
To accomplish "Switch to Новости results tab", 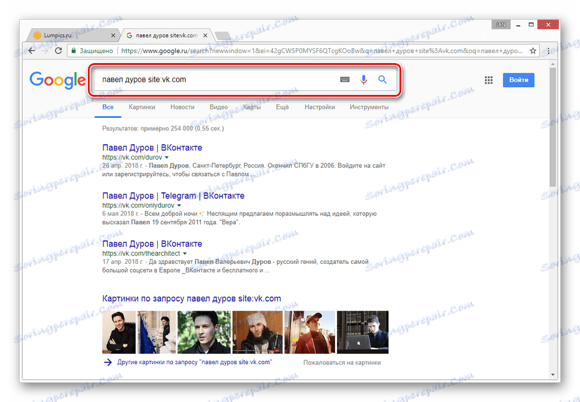I will pyautogui.click(x=182, y=107).
